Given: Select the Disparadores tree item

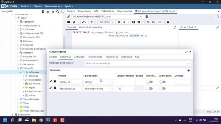Looking at the screenshot, I should (35, 80).
